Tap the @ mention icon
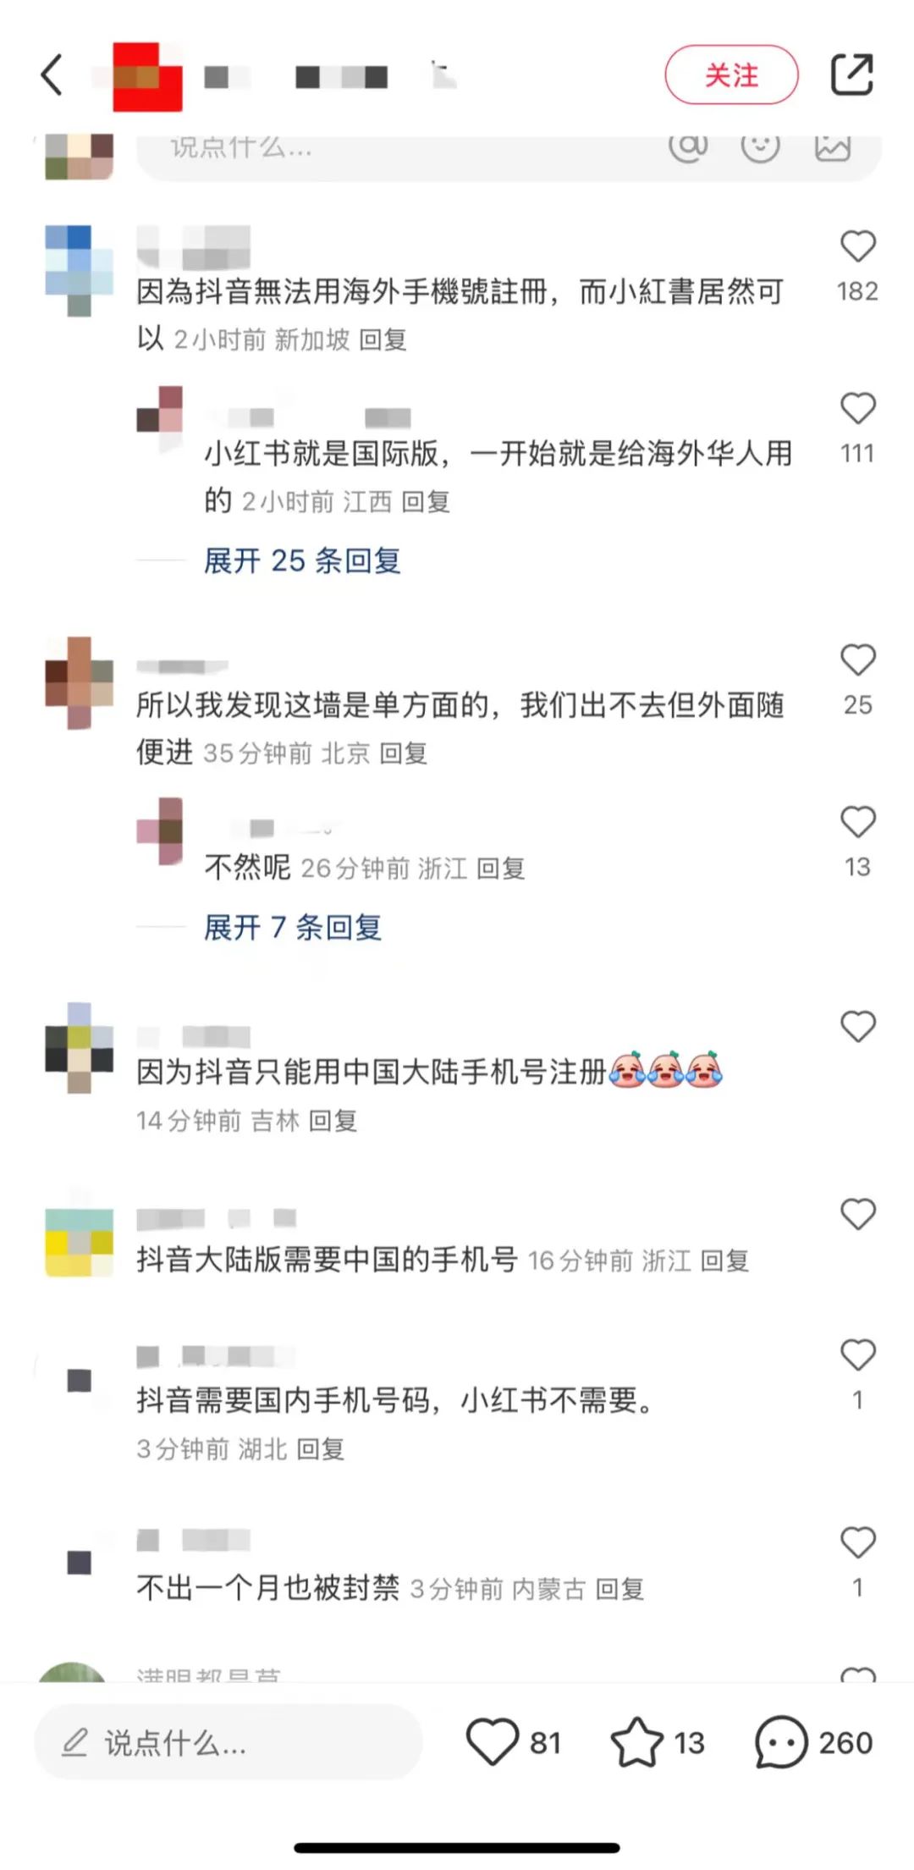Viewport: 914px width, 1870px height. pos(688,146)
